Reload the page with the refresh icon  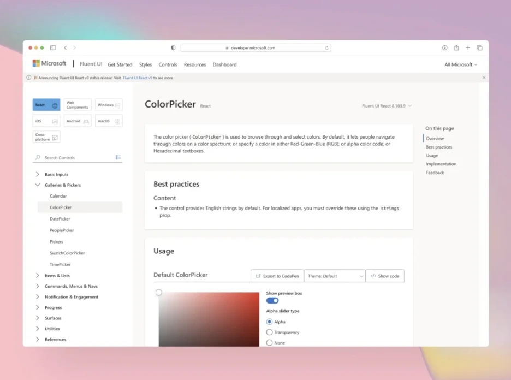coord(326,48)
